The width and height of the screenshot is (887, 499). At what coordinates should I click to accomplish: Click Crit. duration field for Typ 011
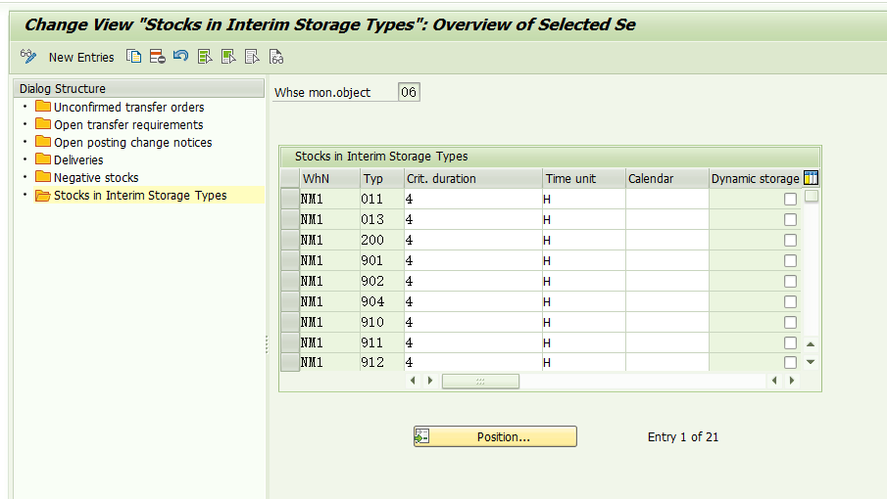click(x=473, y=199)
